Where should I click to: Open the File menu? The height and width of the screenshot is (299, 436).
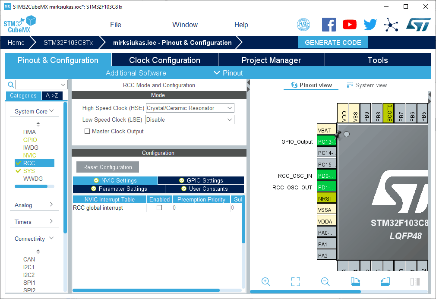tap(116, 25)
